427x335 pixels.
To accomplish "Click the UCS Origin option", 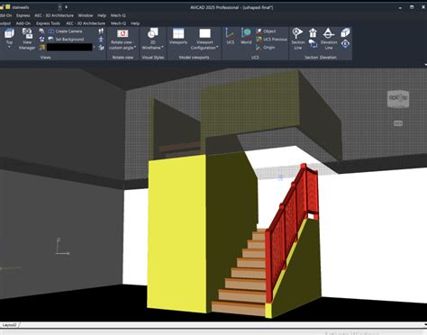I will [266, 48].
